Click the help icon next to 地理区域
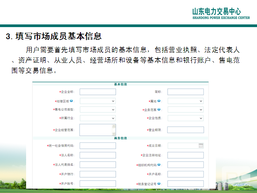Image resolution: width=257 pixels, height=193 pixels. pyautogui.click(x=71, y=101)
